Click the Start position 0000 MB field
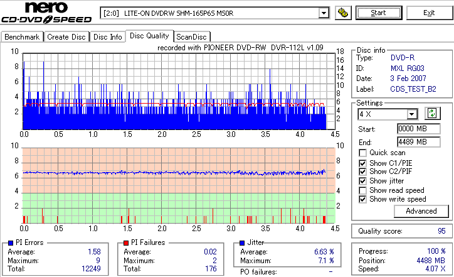454x277 pixels. 419,129
